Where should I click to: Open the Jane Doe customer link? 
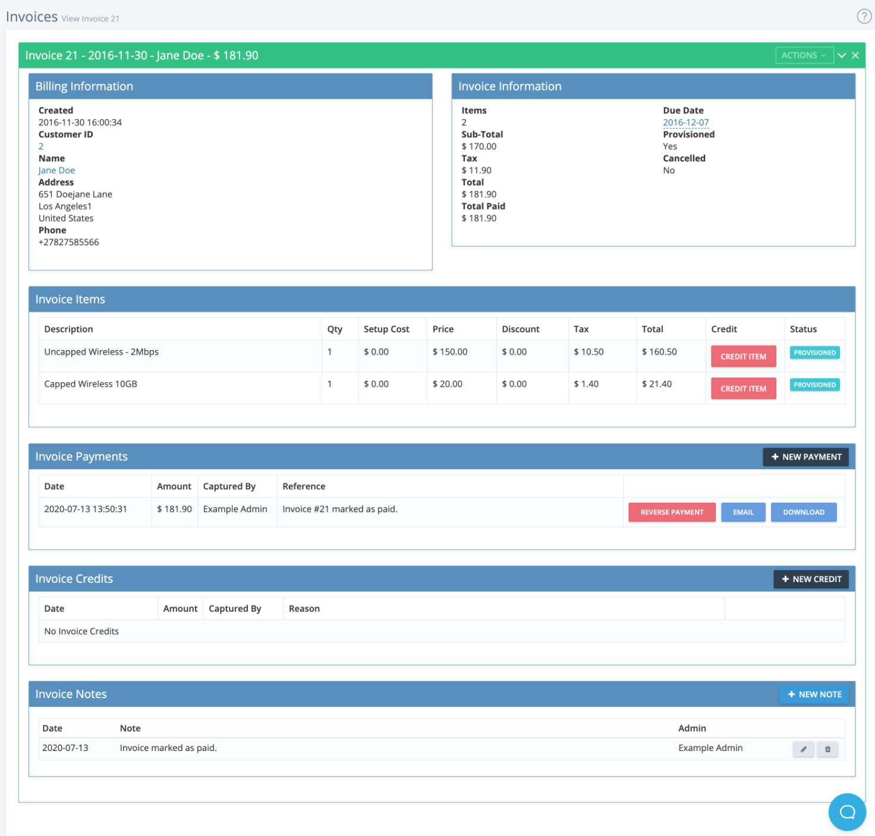56,171
